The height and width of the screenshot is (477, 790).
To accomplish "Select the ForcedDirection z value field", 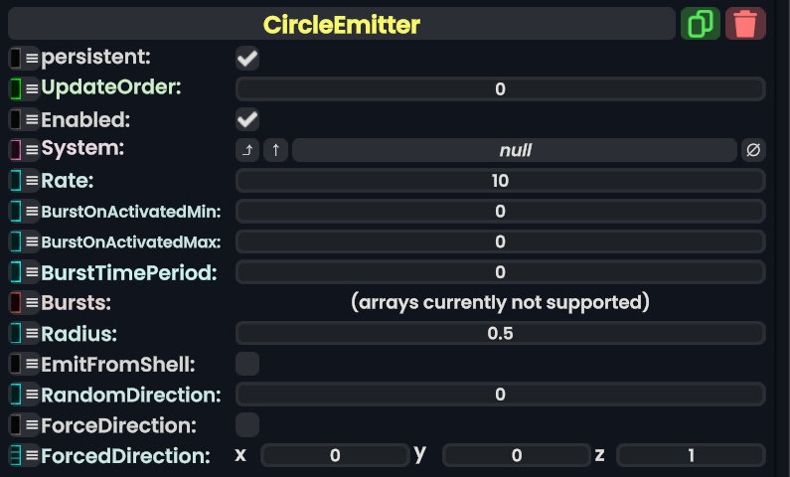I will 691,456.
